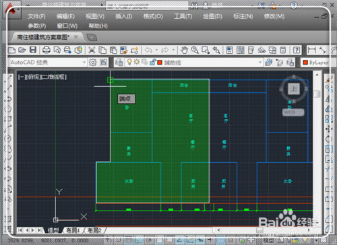Switch to the 布局2 layout tab

[x=94, y=230]
